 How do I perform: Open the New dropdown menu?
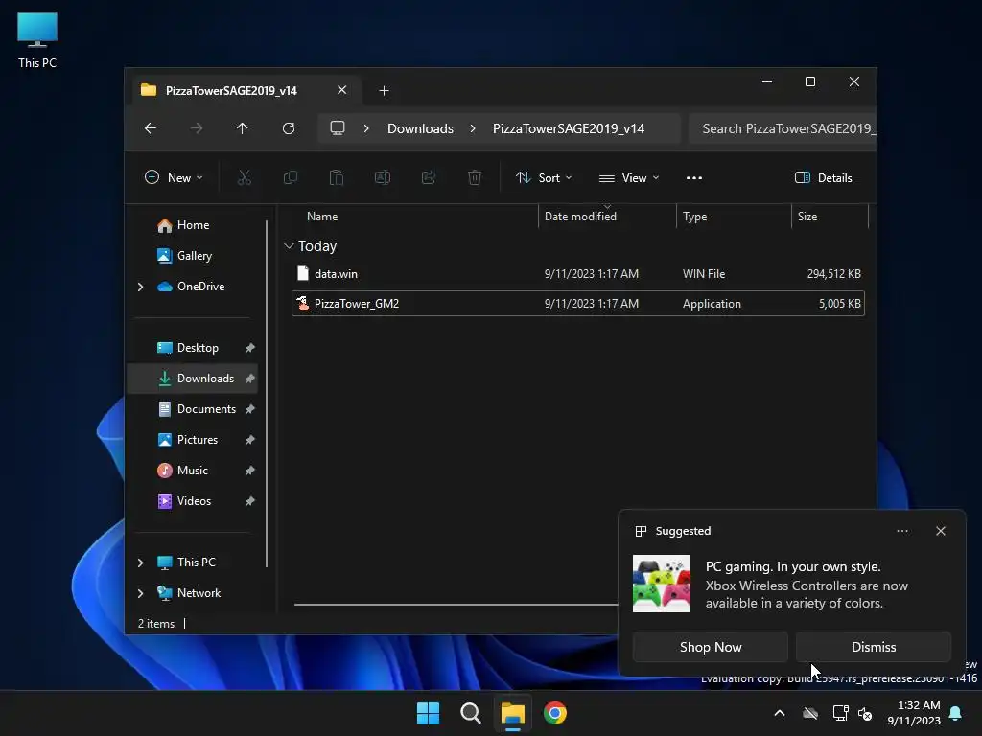click(x=174, y=177)
